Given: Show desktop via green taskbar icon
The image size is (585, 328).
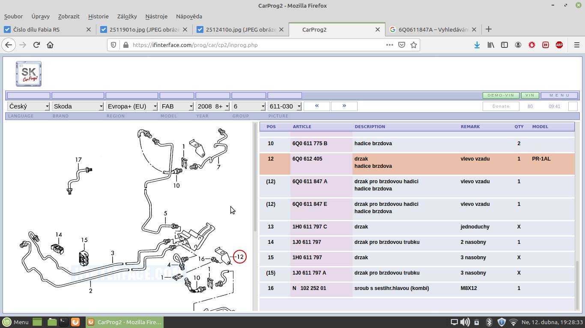Looking at the screenshot, I should tap(37, 322).
